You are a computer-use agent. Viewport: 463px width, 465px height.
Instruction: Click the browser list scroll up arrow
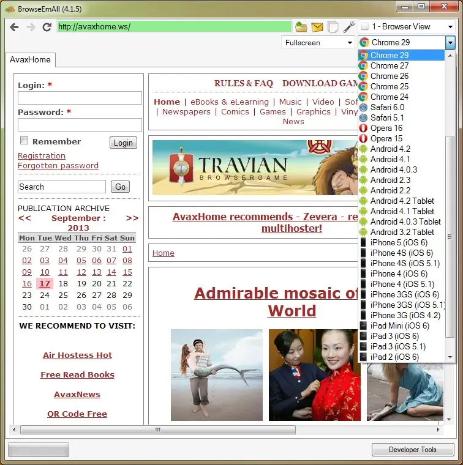450,56
